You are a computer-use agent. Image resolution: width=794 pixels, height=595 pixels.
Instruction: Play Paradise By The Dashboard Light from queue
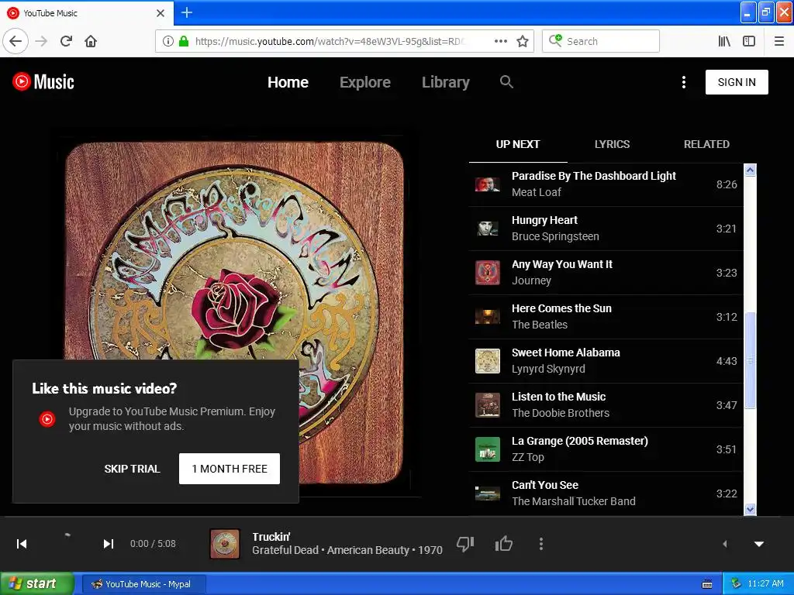tap(606, 184)
